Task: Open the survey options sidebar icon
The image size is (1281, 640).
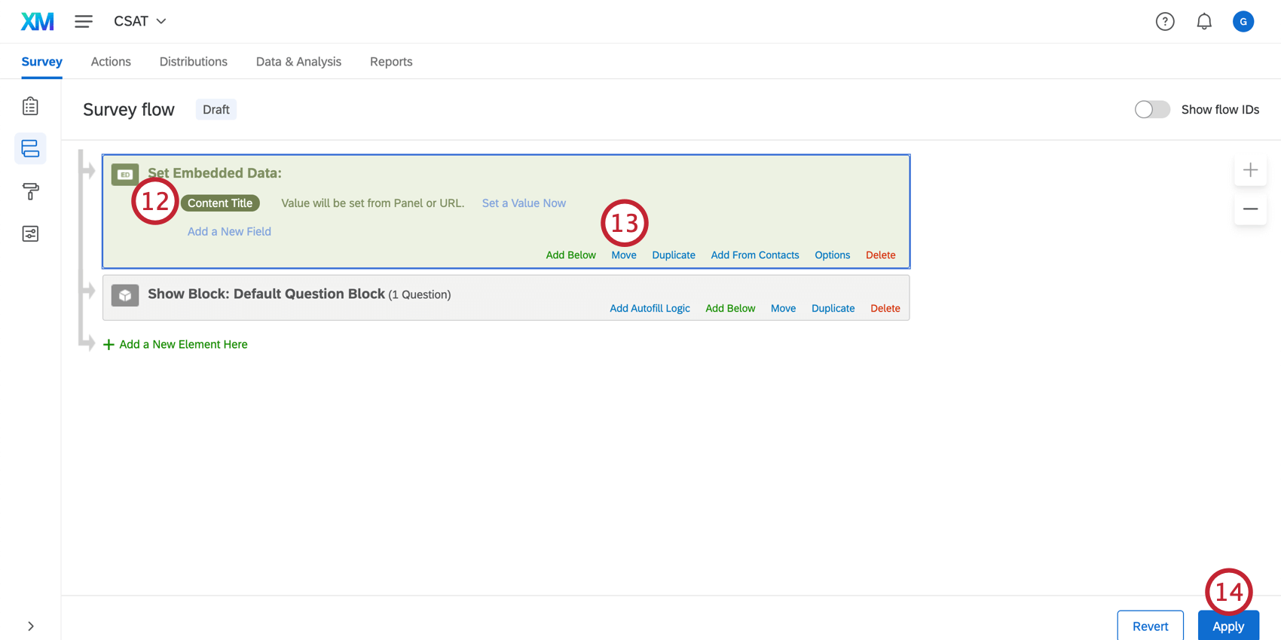Action: 30,233
